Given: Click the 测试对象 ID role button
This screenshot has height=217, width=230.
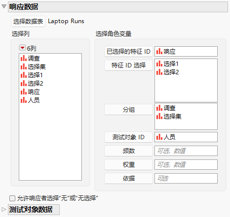Looking at the screenshot, I should pos(128,137).
